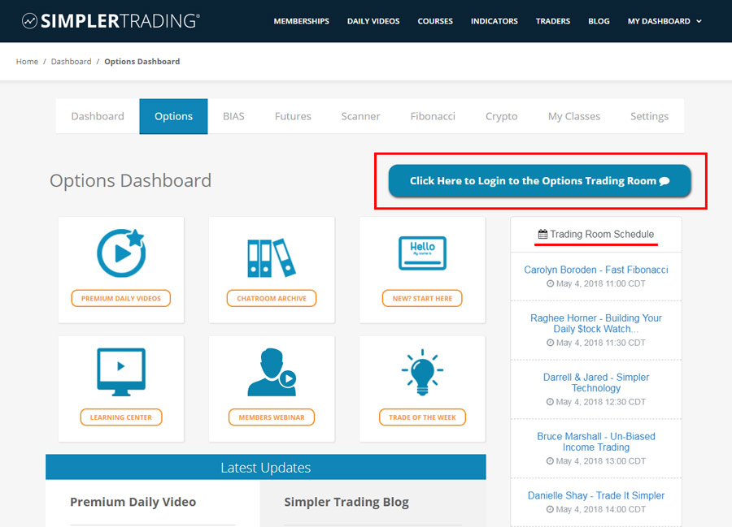Open the Traders menu item

[553, 21]
